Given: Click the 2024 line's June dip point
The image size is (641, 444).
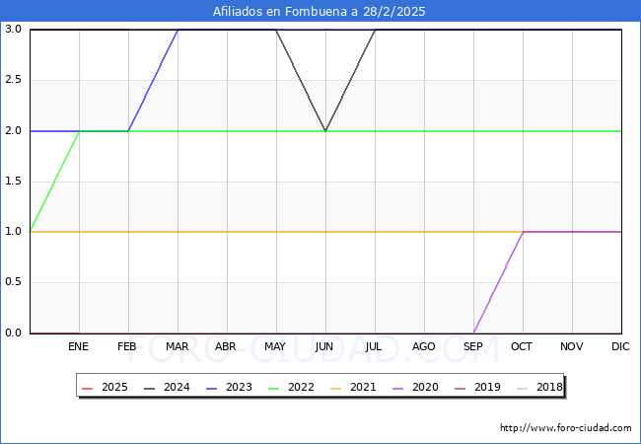Looking at the screenshot, I should (x=325, y=131).
